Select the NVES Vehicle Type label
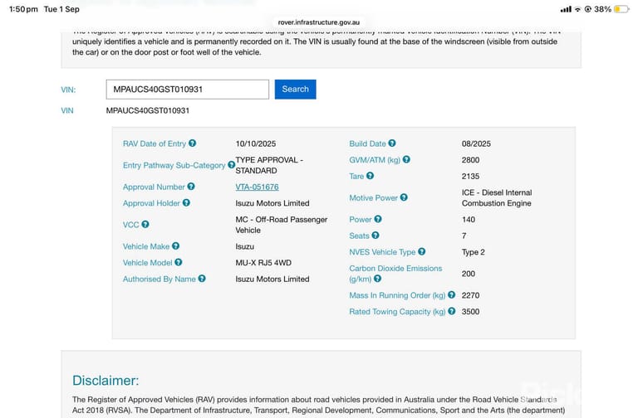 pyautogui.click(x=382, y=252)
